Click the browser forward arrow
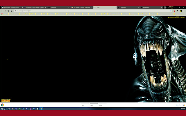Viewport: 186px width, 116px height. [x=5, y=11]
